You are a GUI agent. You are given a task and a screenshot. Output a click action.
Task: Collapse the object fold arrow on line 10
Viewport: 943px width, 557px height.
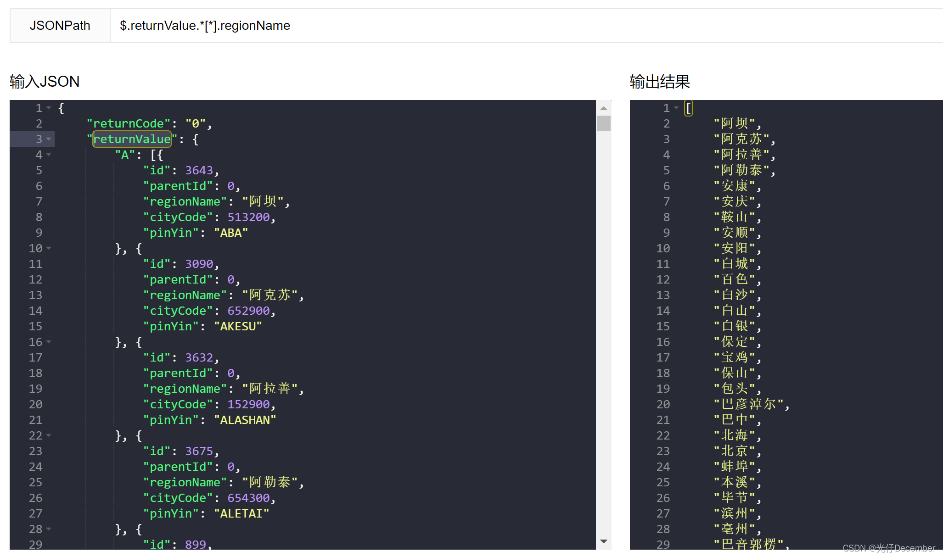click(49, 248)
